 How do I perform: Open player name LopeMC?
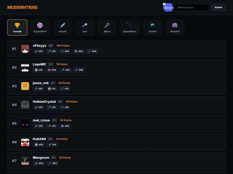tap(39, 64)
